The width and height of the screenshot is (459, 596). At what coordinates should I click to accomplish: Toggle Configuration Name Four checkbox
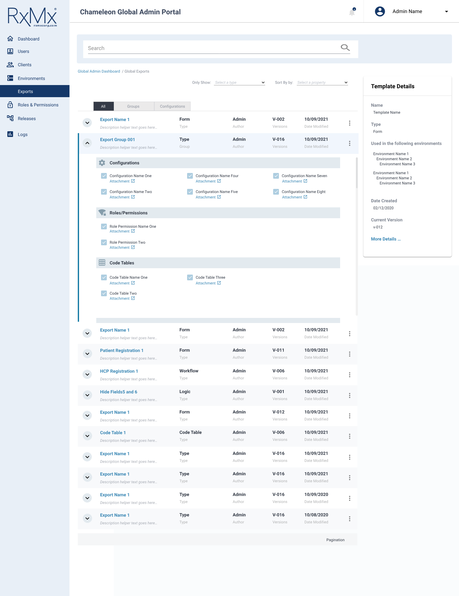click(x=190, y=176)
